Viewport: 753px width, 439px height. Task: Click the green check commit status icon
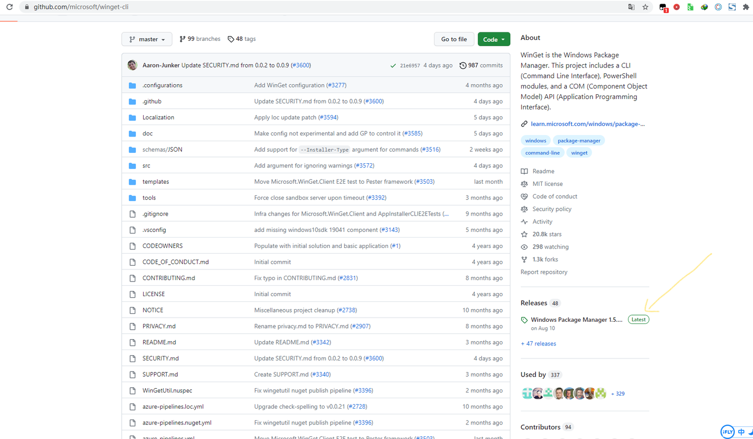point(393,66)
